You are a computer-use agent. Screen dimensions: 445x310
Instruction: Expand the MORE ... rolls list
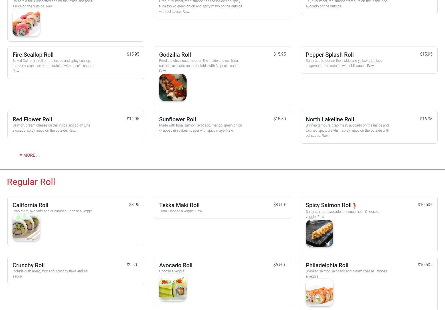29,155
